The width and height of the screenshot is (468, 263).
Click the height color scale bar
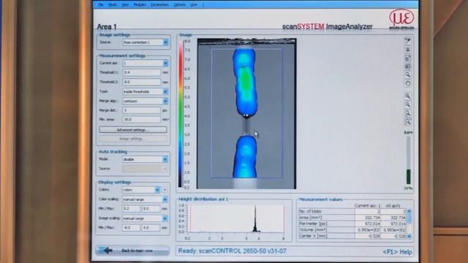click(181, 114)
